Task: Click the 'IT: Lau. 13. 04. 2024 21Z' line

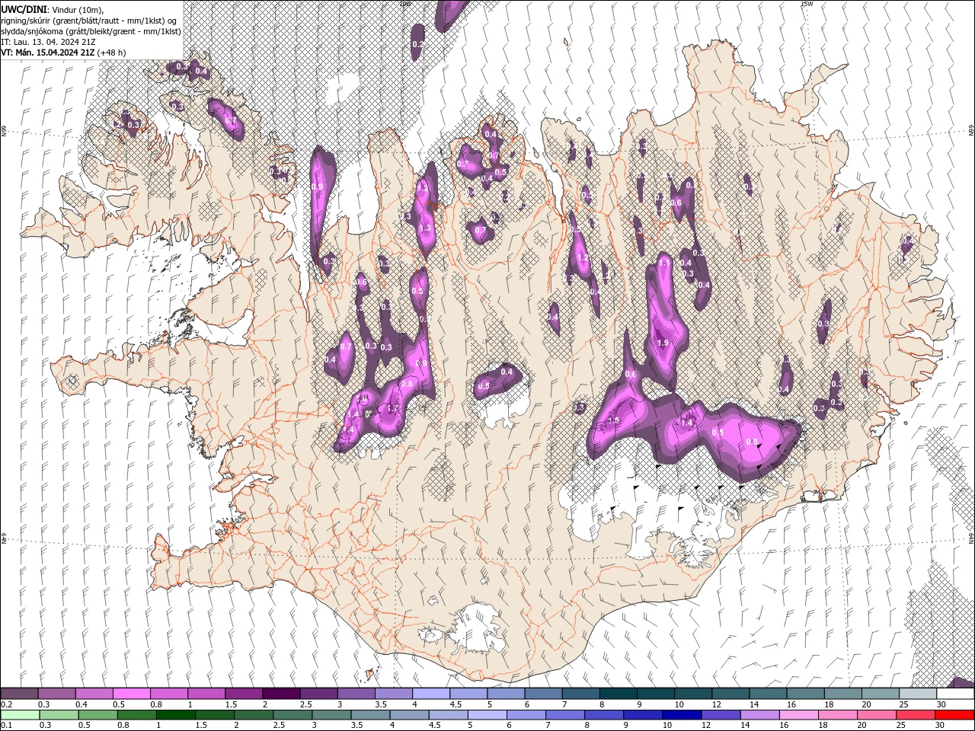Action: coord(48,42)
